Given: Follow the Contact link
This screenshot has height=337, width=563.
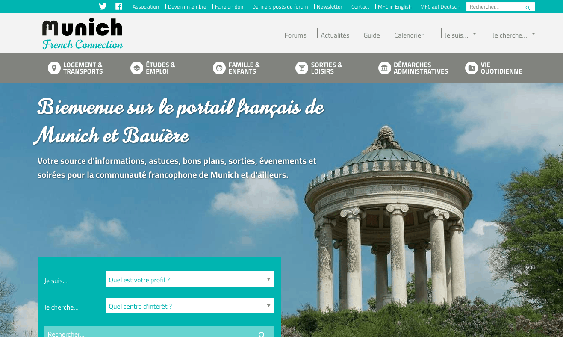Looking at the screenshot, I should click(360, 7).
